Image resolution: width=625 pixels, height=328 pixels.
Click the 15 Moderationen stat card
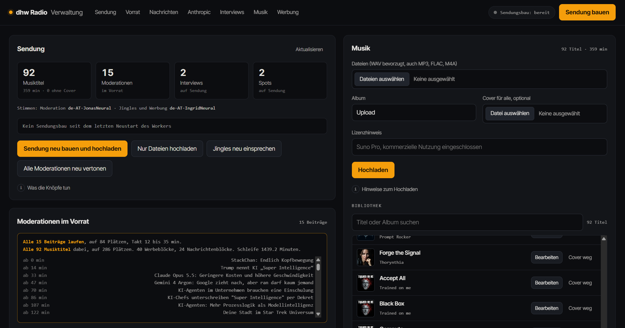pos(133,81)
